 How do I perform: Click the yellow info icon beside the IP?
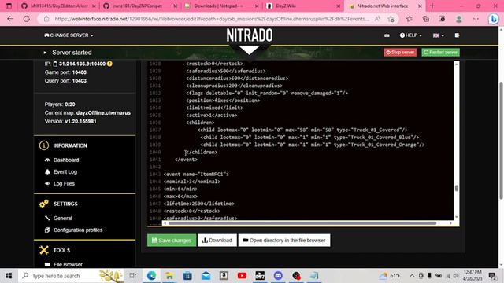(x=109, y=64)
